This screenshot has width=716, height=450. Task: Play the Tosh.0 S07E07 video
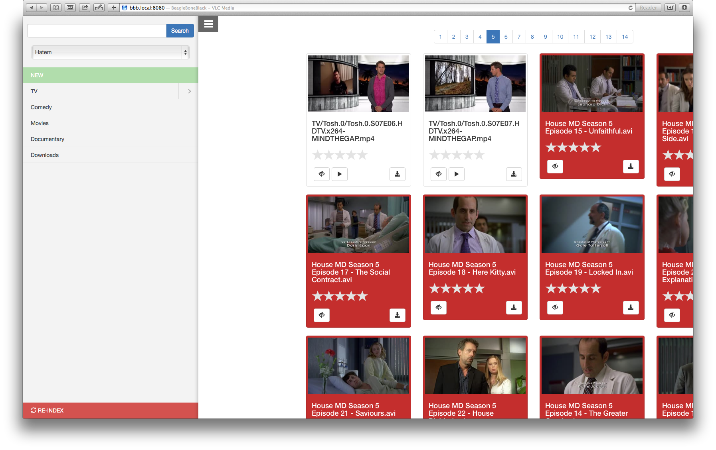[457, 174]
